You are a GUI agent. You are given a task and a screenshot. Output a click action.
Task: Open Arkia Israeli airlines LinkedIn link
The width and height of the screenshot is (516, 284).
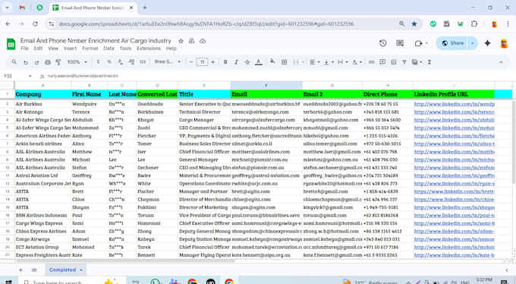(454, 144)
